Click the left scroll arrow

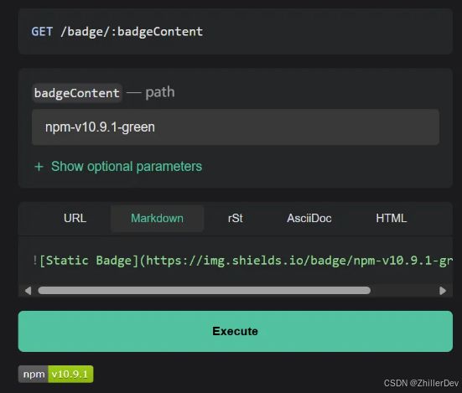pyautogui.click(x=29, y=291)
